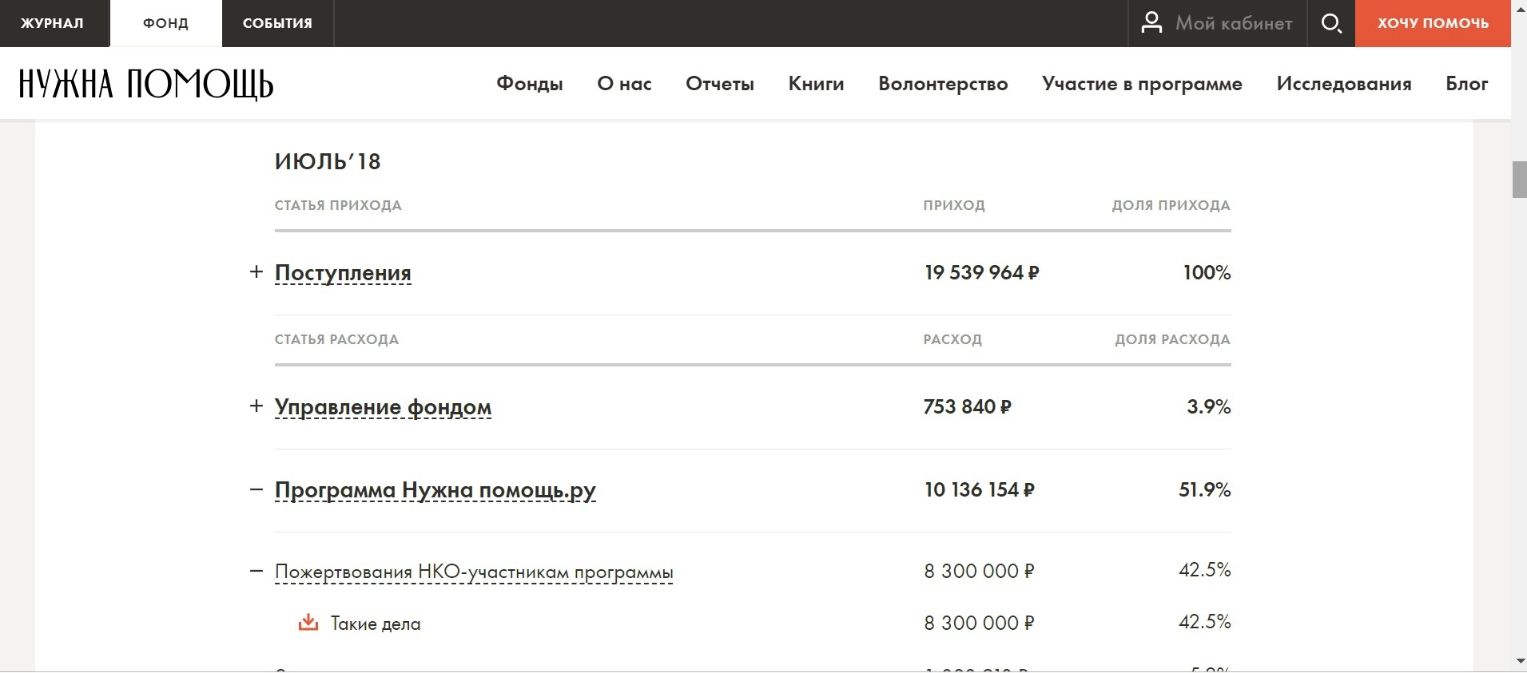Click the download icon beside Такие дела
1527x673 pixels.
point(308,623)
